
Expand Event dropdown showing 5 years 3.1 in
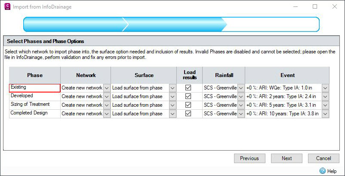(x=325, y=105)
